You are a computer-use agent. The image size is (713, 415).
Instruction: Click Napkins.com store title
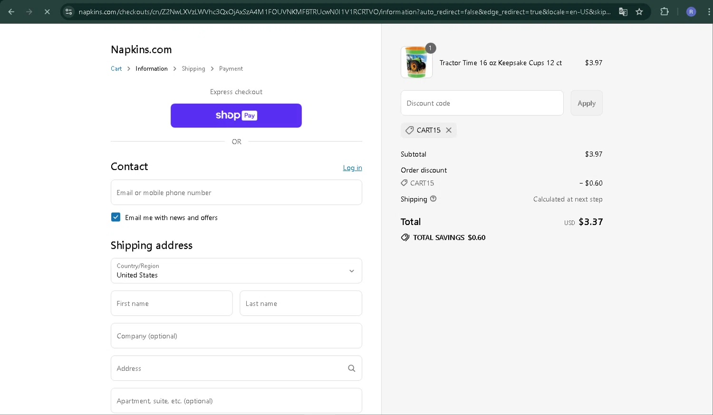coord(141,49)
